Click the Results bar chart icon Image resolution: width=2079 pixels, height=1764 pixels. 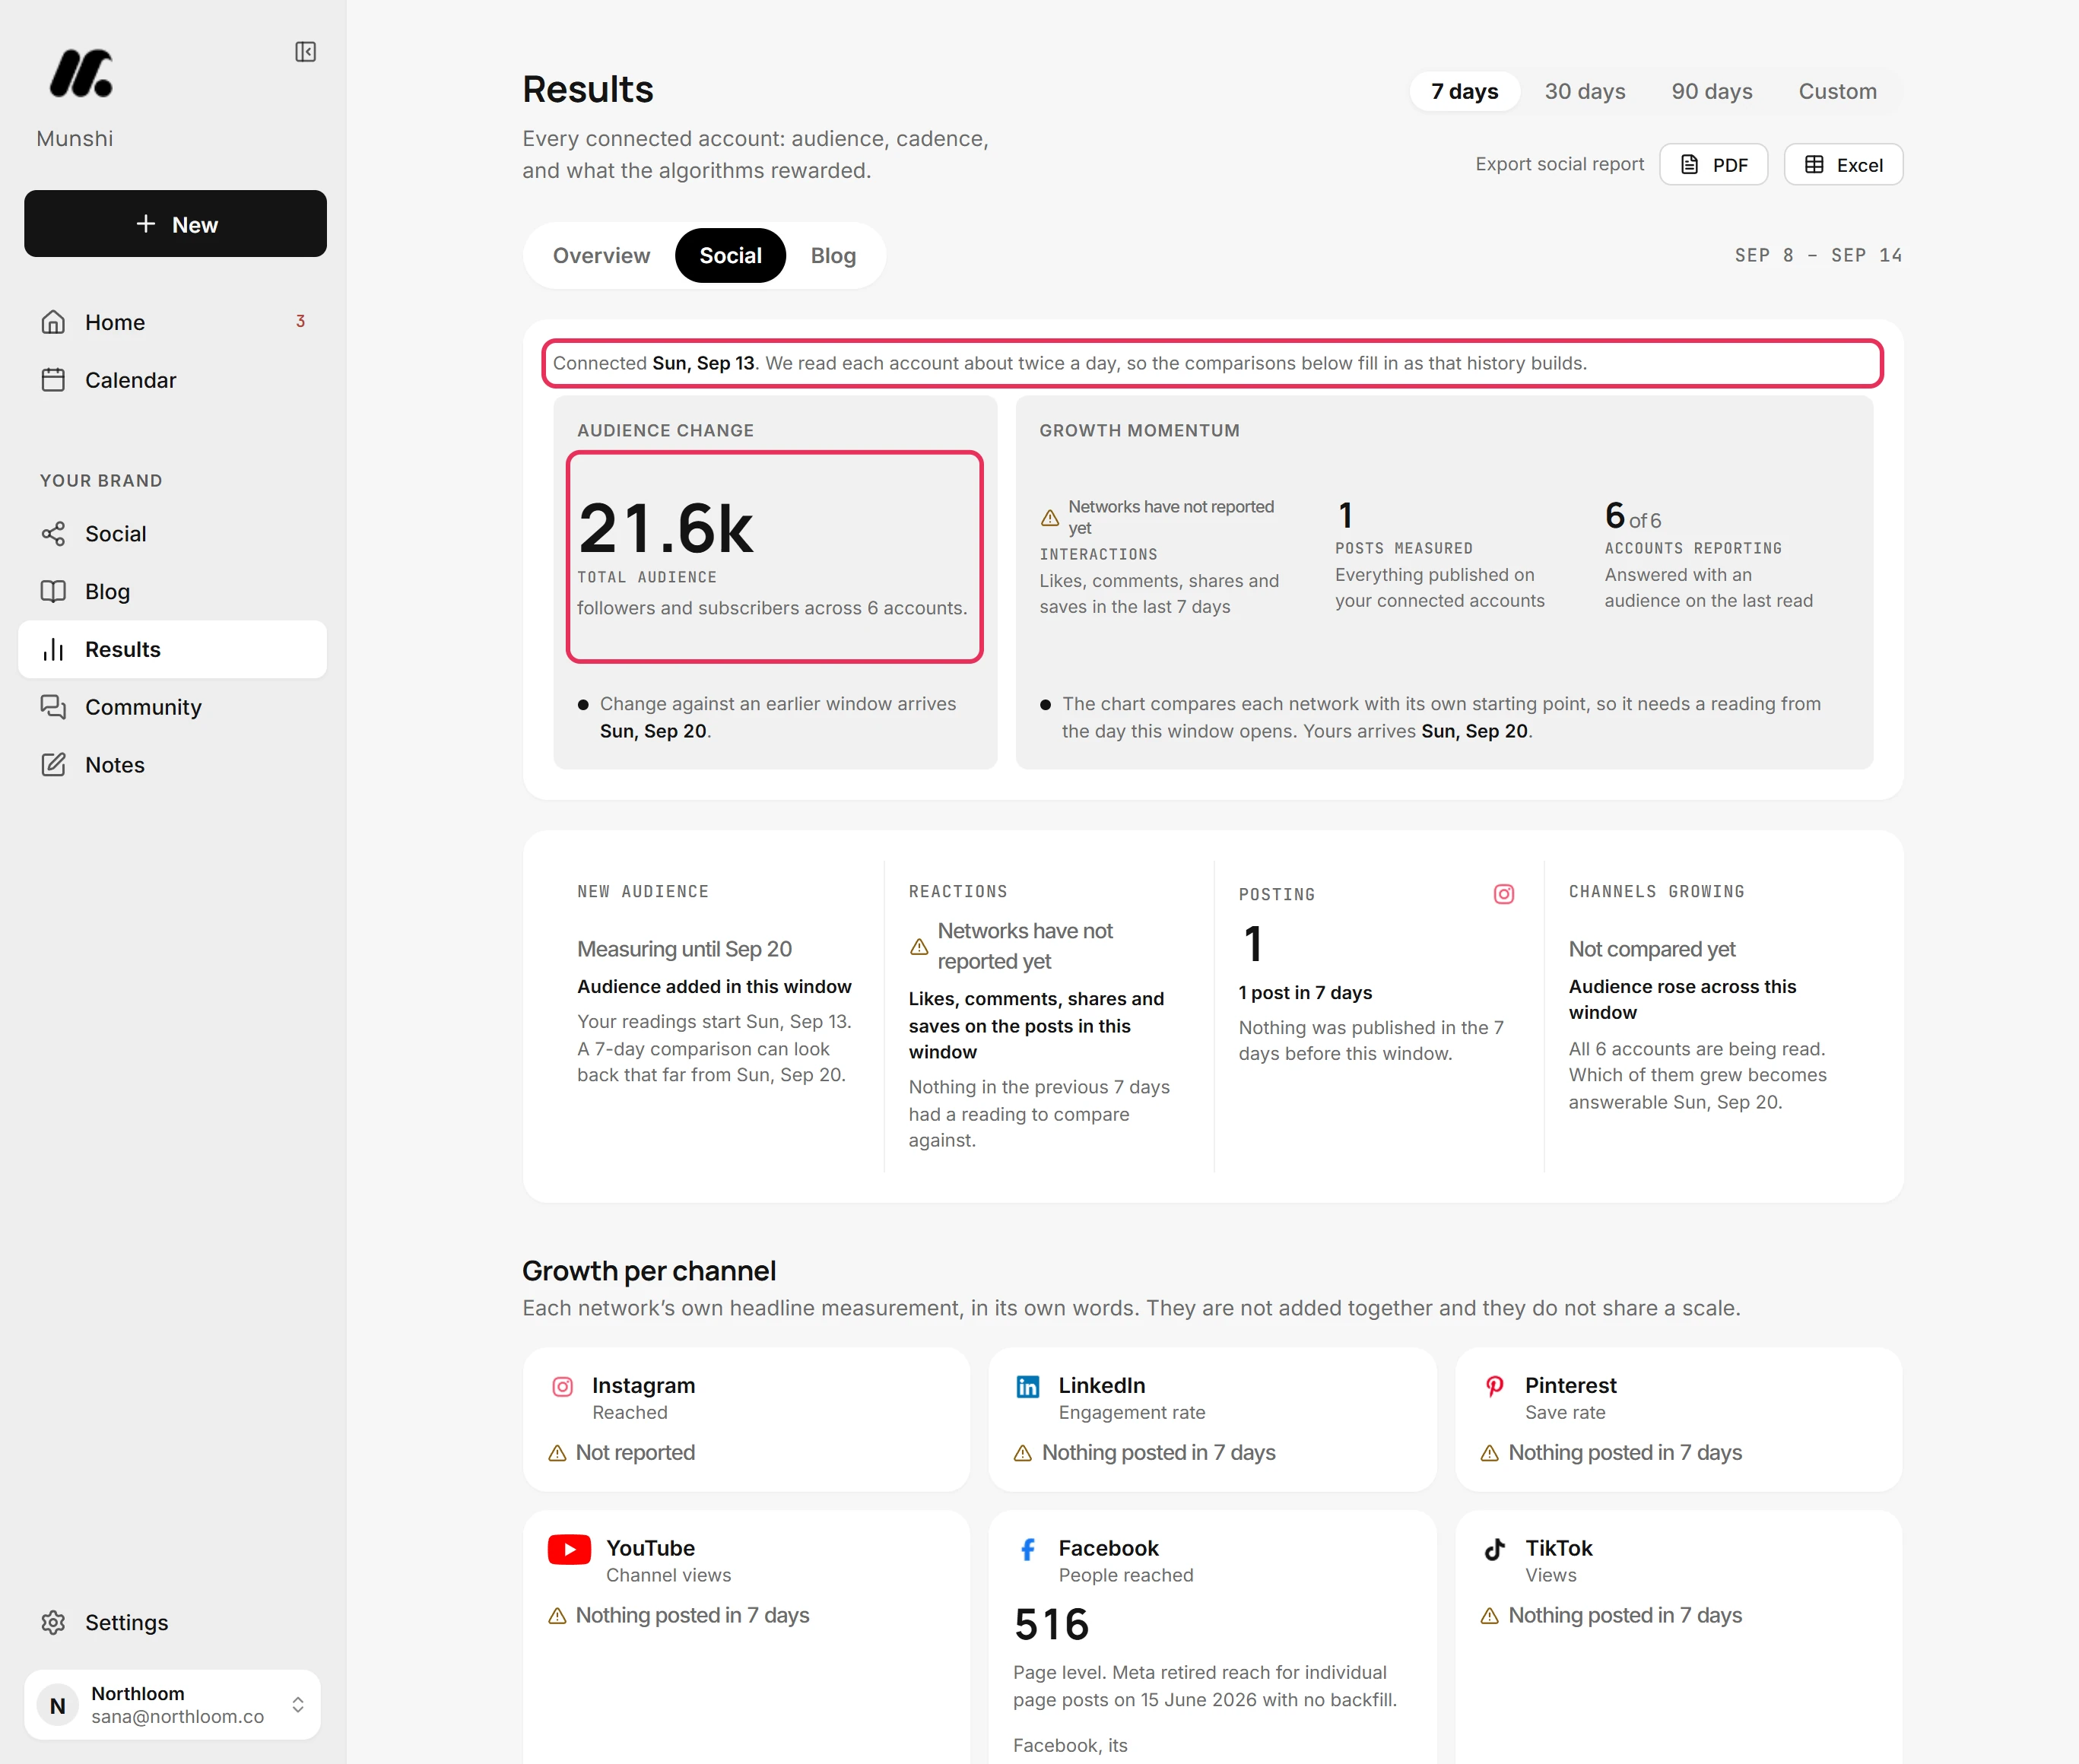53,649
